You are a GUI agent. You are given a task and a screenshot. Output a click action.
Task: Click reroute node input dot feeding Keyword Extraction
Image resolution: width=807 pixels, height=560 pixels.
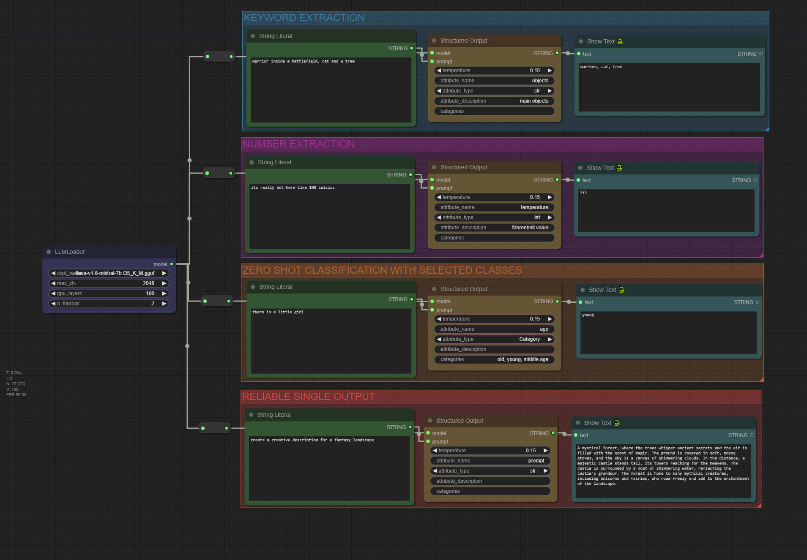point(208,56)
